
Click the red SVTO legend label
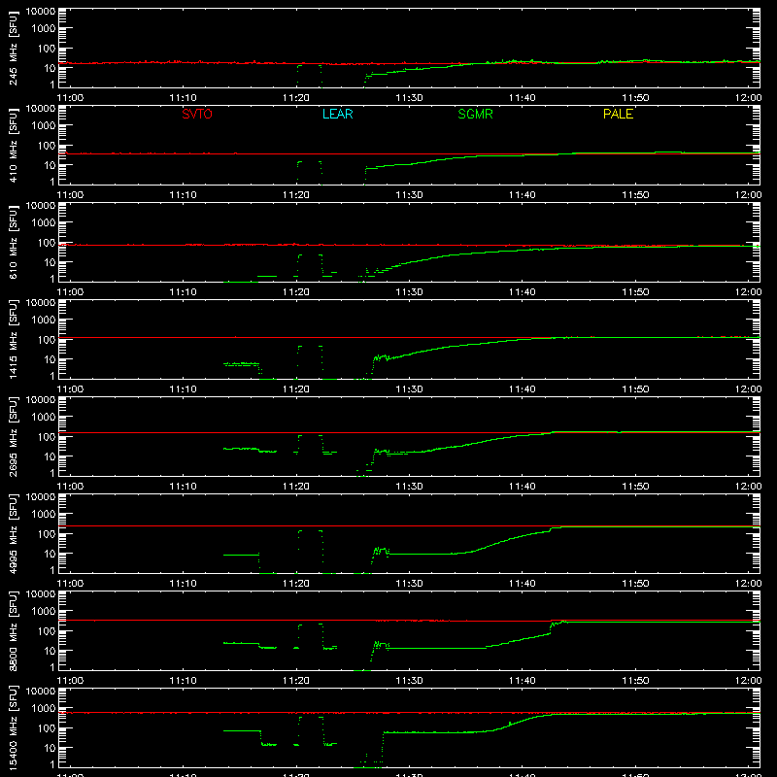tap(197, 114)
